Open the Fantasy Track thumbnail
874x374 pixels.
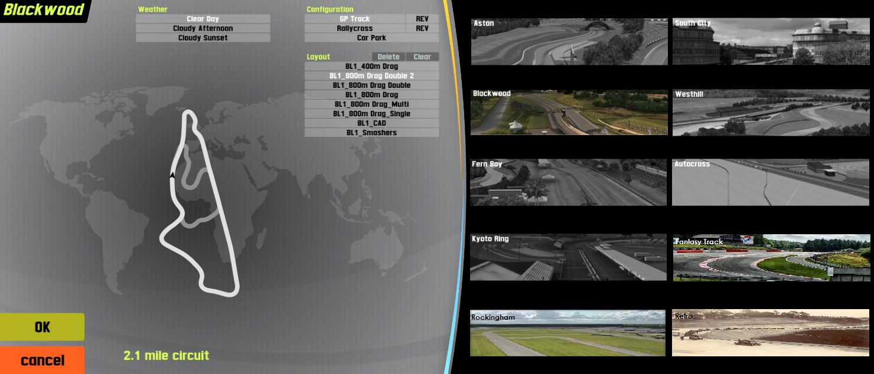tap(772, 258)
